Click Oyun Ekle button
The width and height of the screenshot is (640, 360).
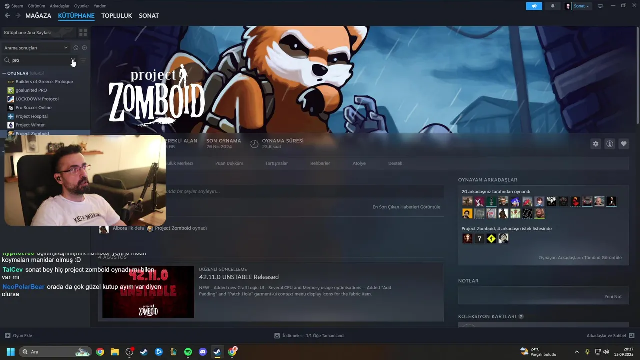18,336
